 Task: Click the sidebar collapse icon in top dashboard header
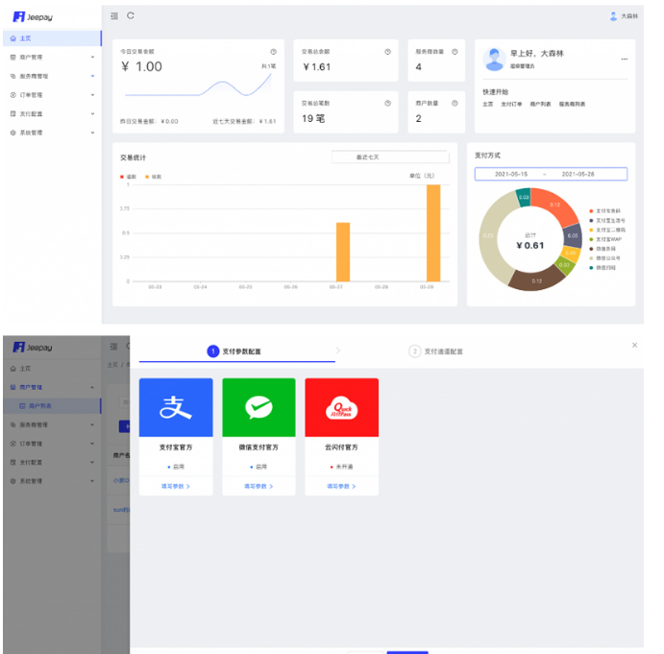(x=114, y=16)
